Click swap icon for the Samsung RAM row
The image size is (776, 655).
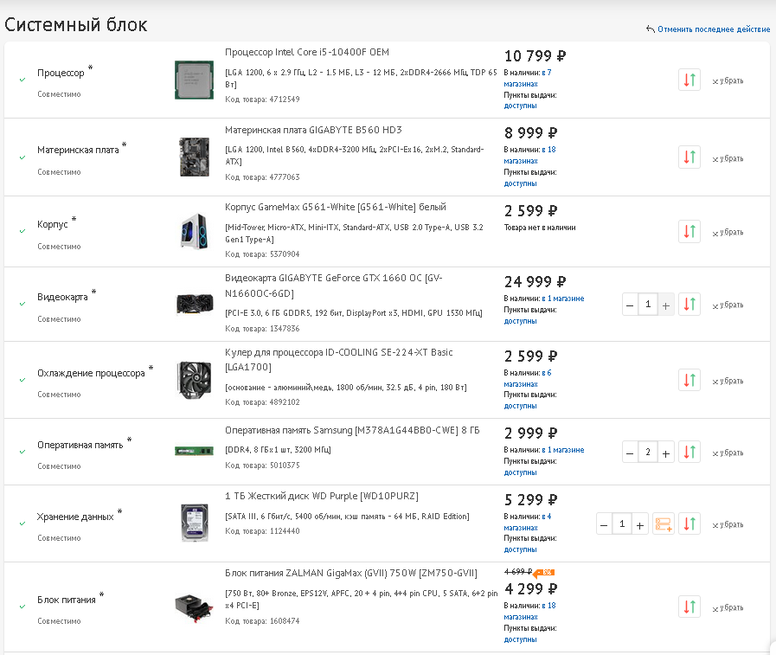coord(689,452)
